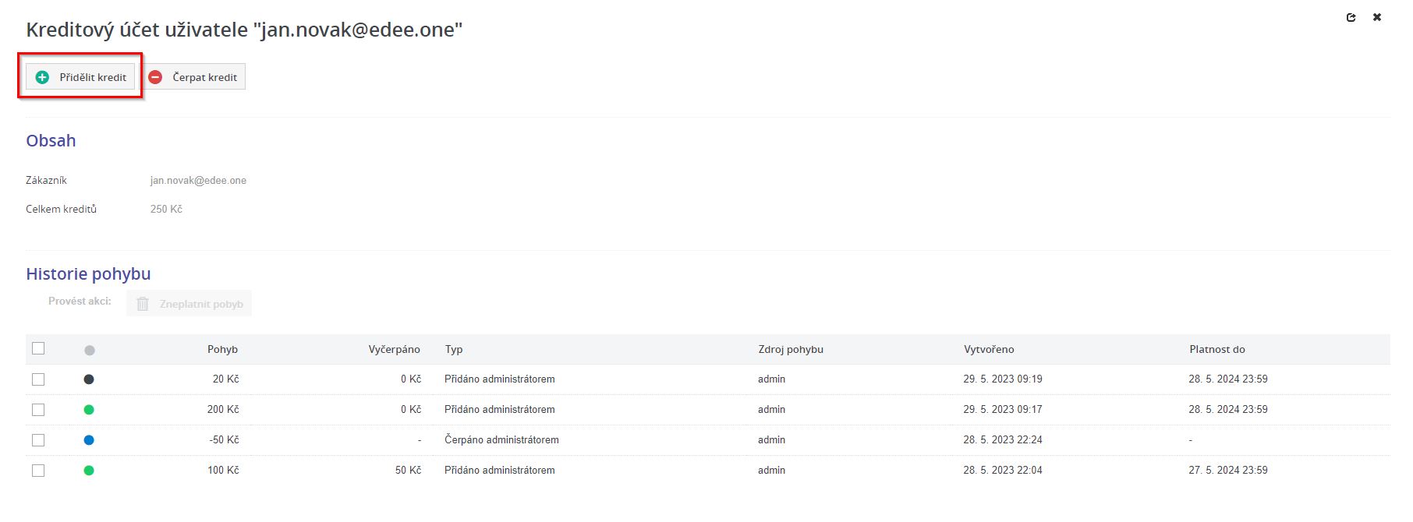Viewport: 1413px width, 522px height.
Task: Click the gray status dot in table header
Action: [90, 351]
